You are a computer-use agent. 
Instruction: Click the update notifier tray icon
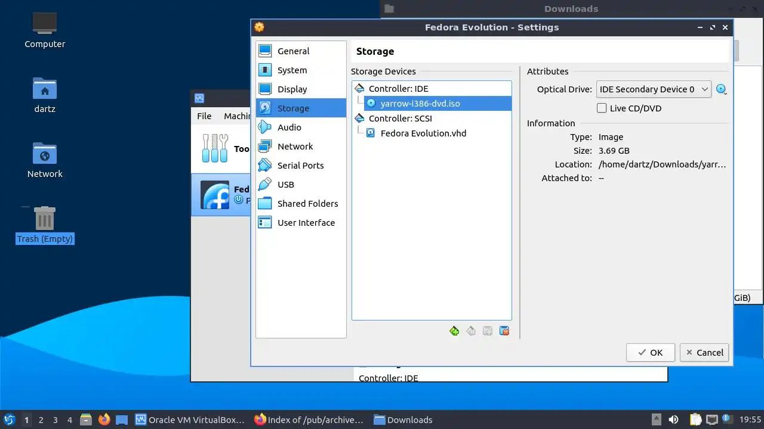coord(727,420)
